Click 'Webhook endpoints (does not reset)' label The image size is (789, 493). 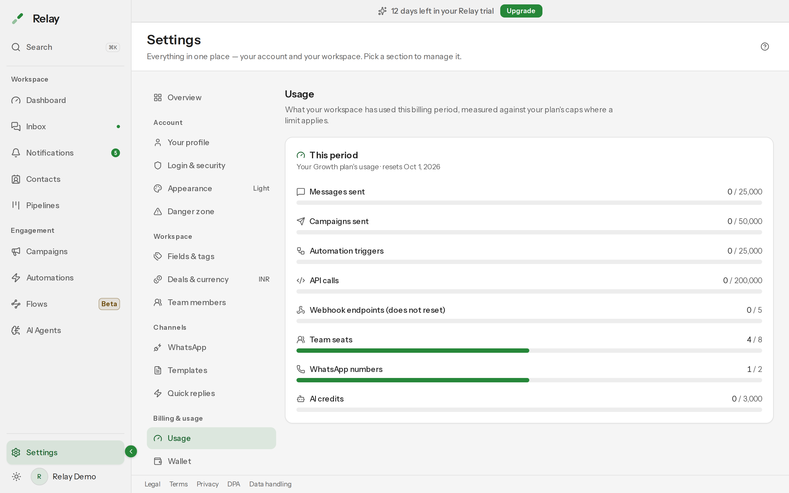coord(377,310)
